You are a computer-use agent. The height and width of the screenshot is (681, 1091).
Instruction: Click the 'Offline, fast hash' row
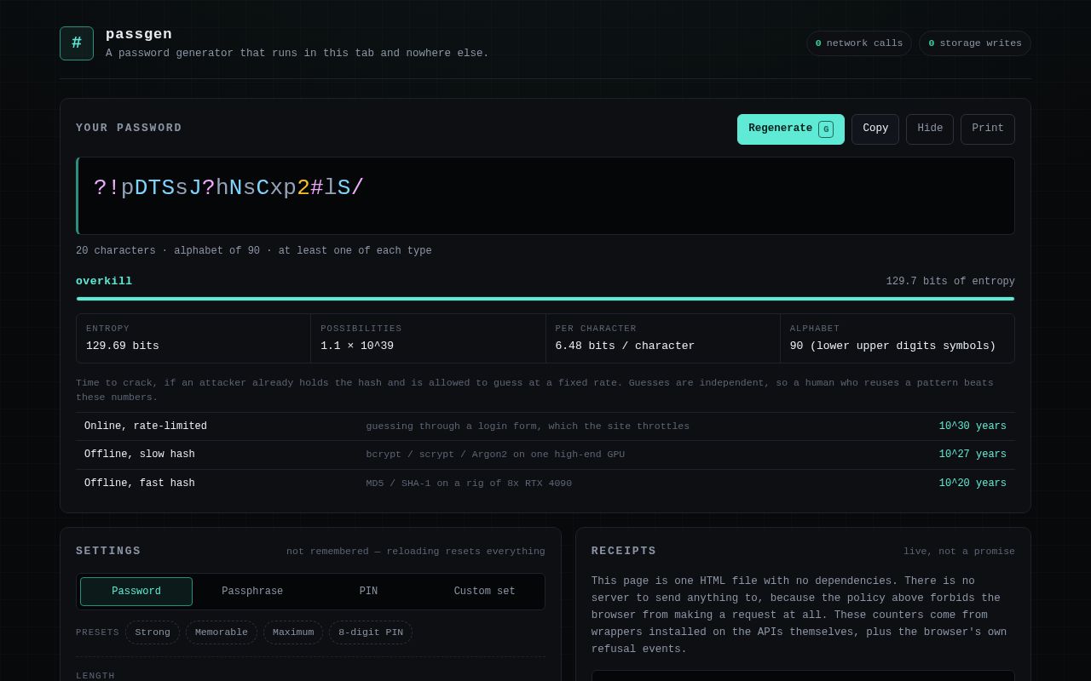[545, 484]
